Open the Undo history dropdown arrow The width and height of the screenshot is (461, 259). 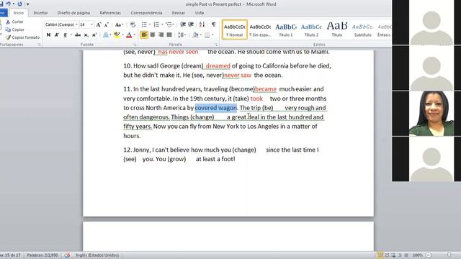click(x=14, y=4)
